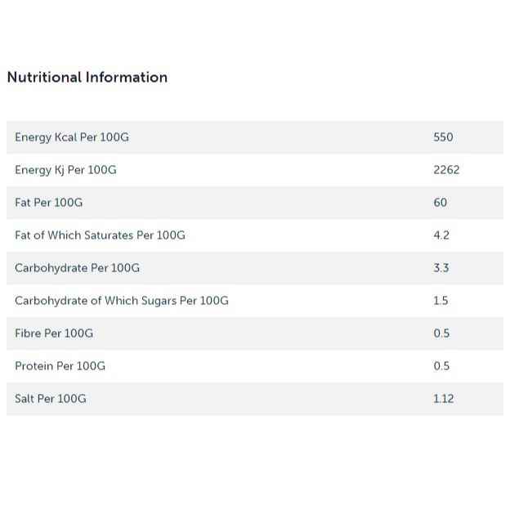The height and width of the screenshot is (510, 510).
Task: Select the Fibre Per 100G label
Action: pyautogui.click(x=54, y=333)
